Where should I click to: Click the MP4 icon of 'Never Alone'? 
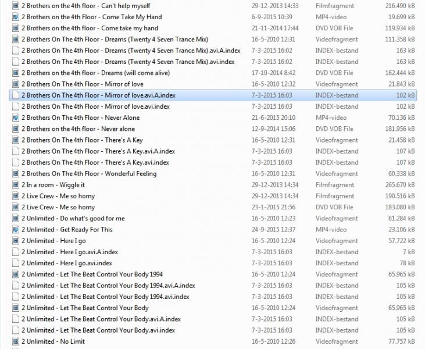point(16,117)
